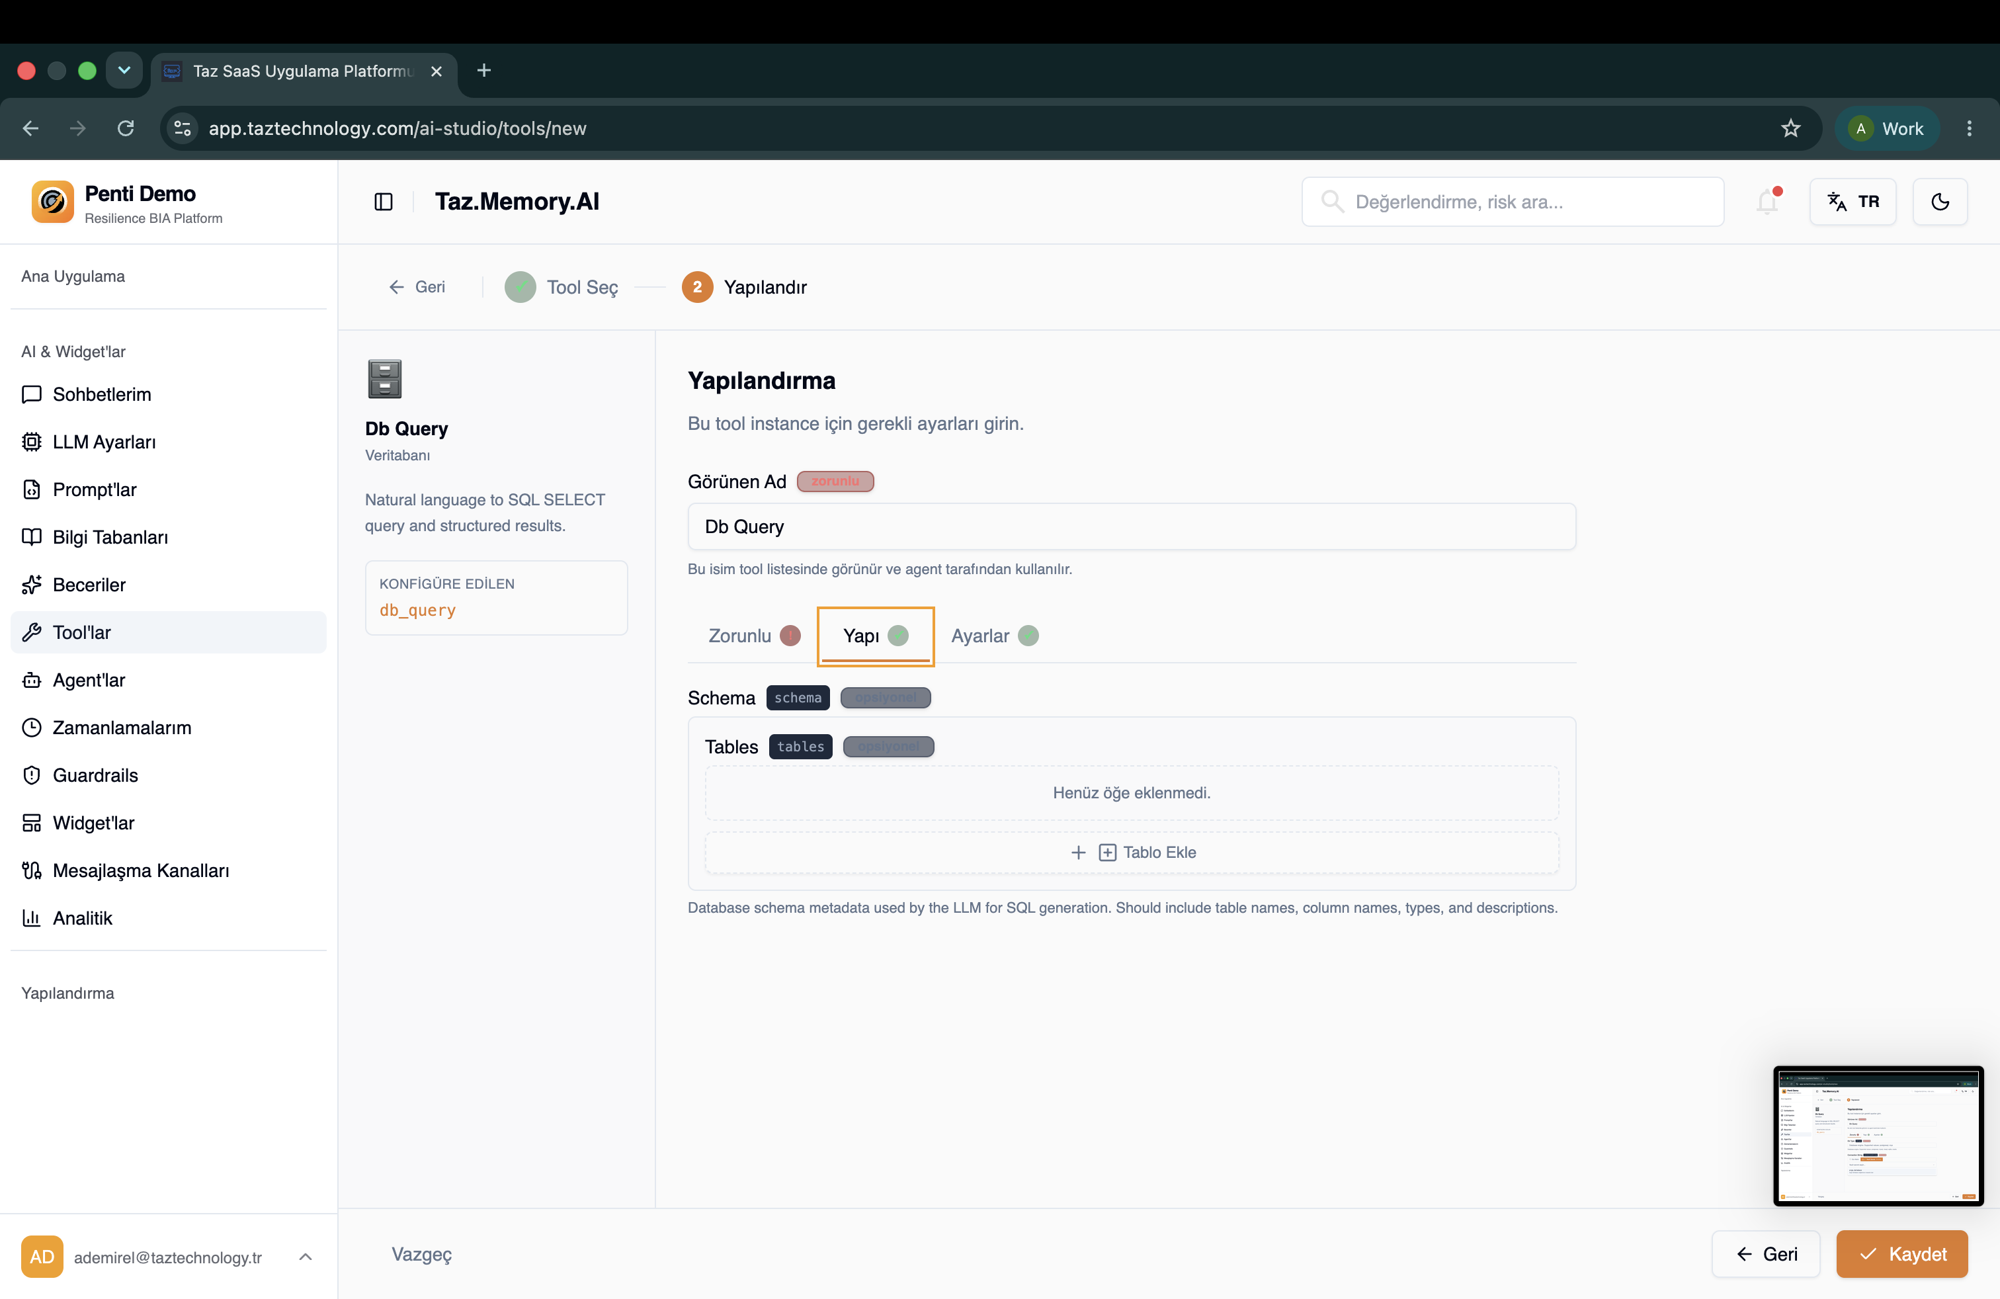Screen dimensions: 2000x1299
Task: Open Mesajlaşma Kanalları page
Action: tap(168, 870)
